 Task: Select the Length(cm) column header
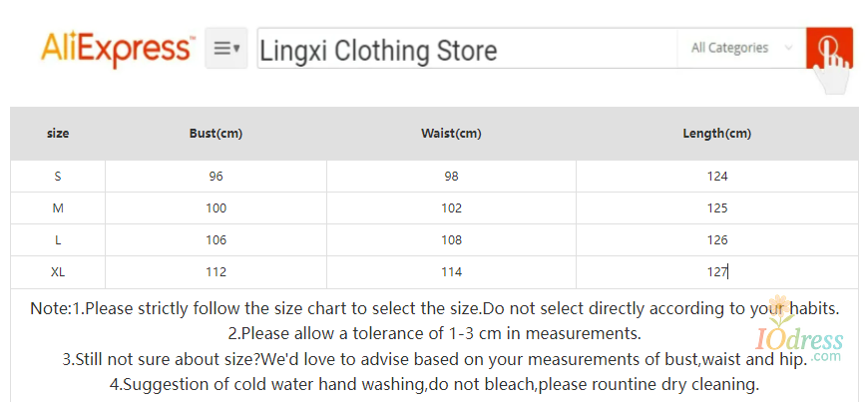(716, 134)
